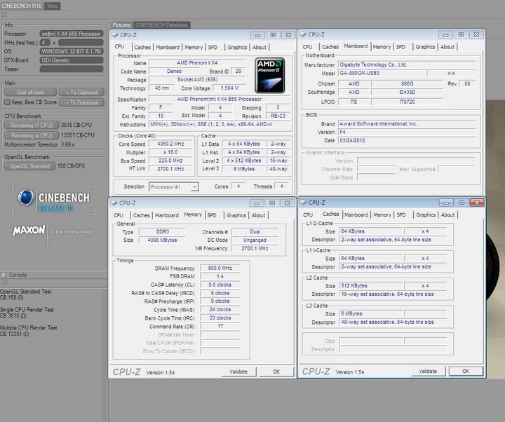Click the CPU-Z title icon in Mainboard window
Image resolution: width=505 pixels, height=422 pixels.
[x=303, y=34]
